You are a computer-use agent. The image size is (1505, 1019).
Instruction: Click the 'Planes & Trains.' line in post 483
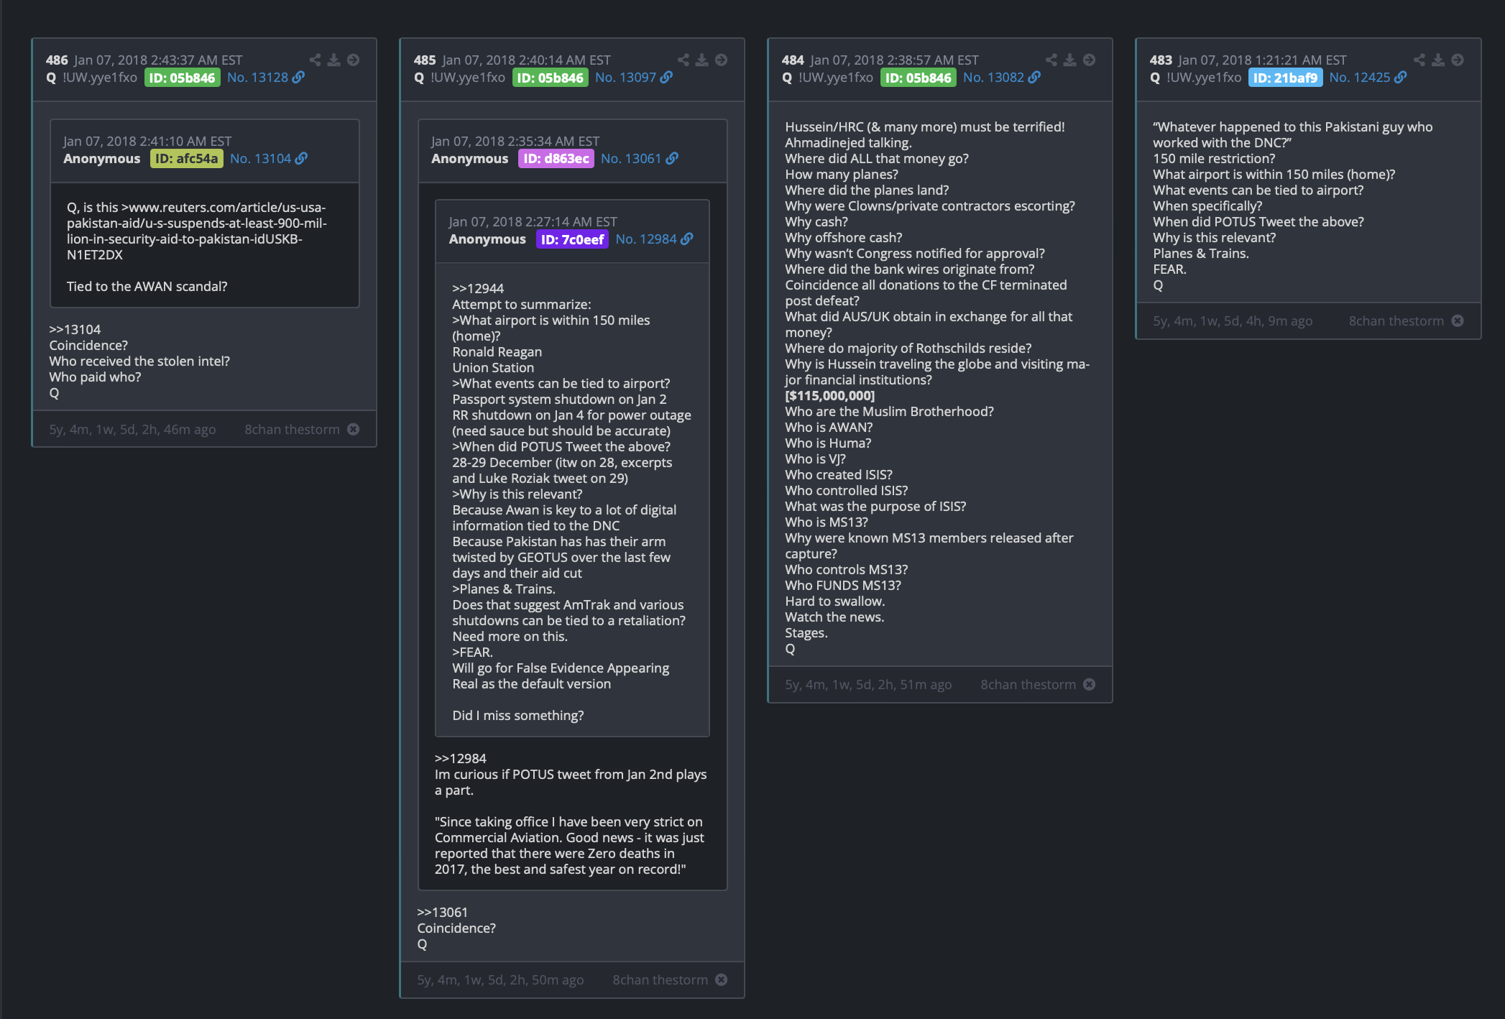(x=1201, y=253)
